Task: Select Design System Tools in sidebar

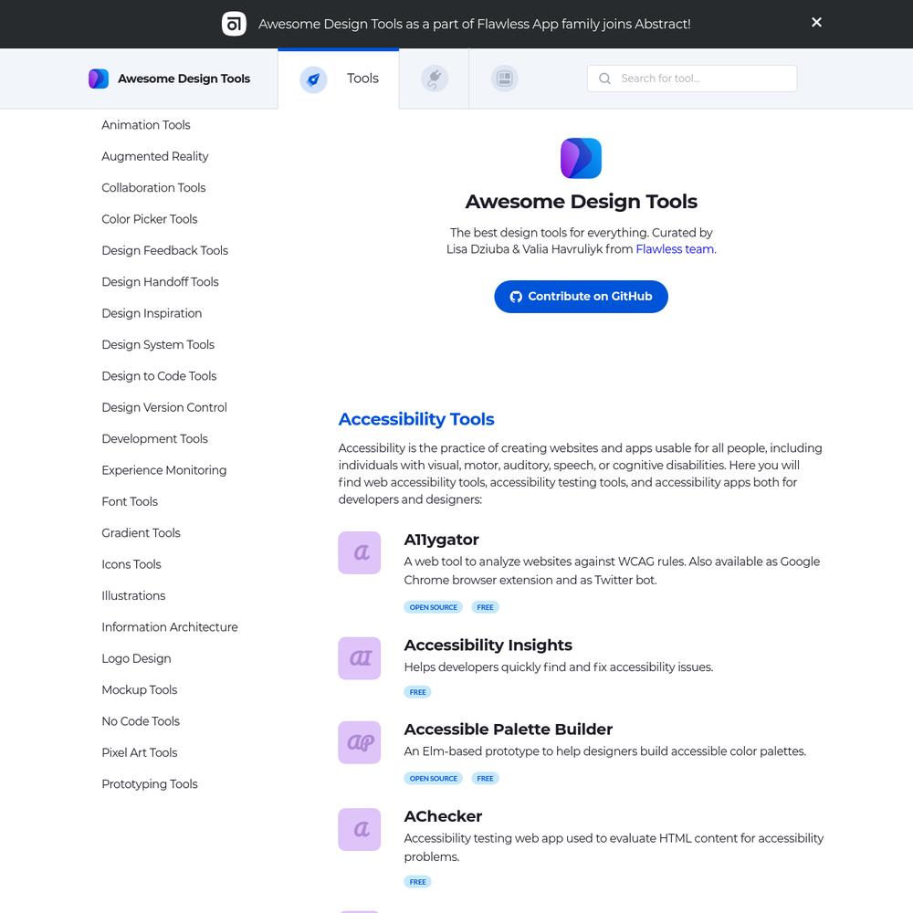Action: [x=158, y=345]
